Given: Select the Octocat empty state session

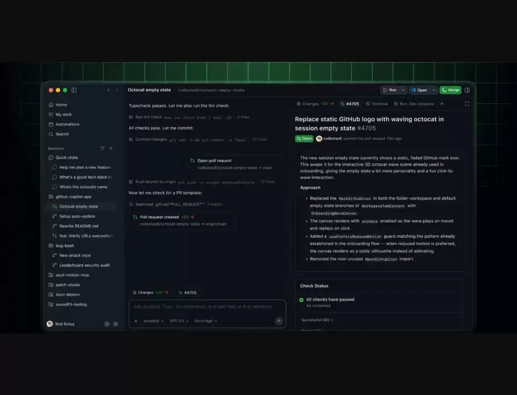Looking at the screenshot, I should (x=81, y=206).
